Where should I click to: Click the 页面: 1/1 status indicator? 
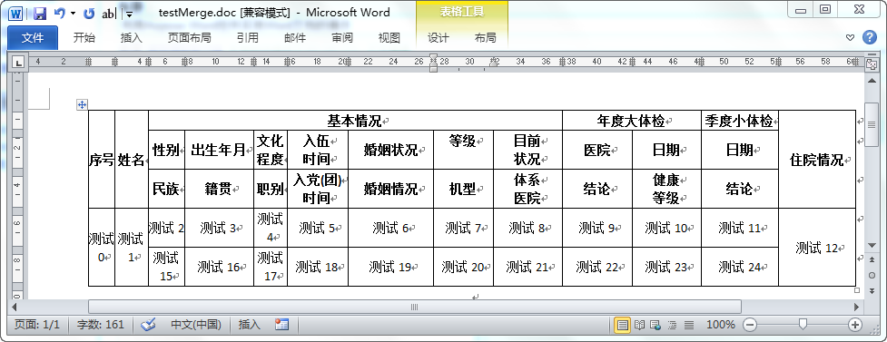37,325
